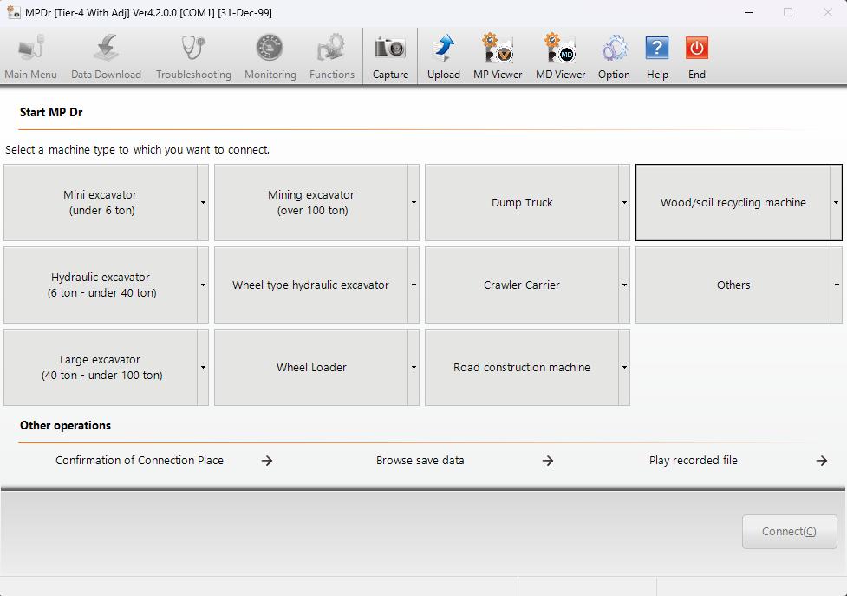The image size is (847, 596).
Task: Click the Capture camera icon
Action: click(390, 49)
